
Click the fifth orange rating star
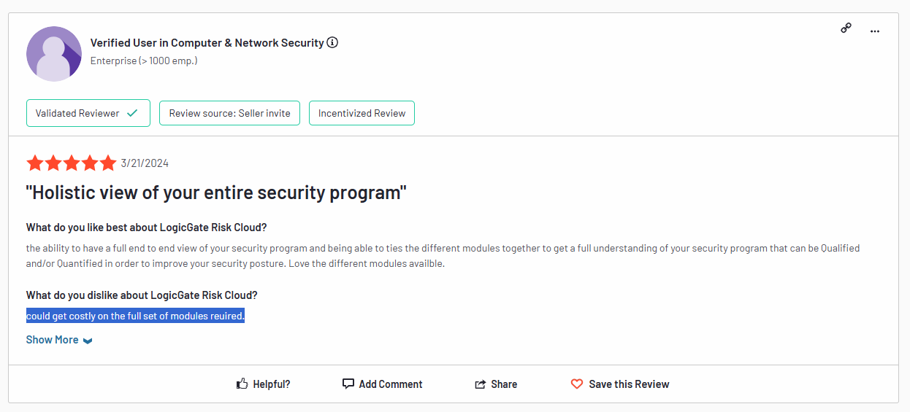[x=108, y=163]
